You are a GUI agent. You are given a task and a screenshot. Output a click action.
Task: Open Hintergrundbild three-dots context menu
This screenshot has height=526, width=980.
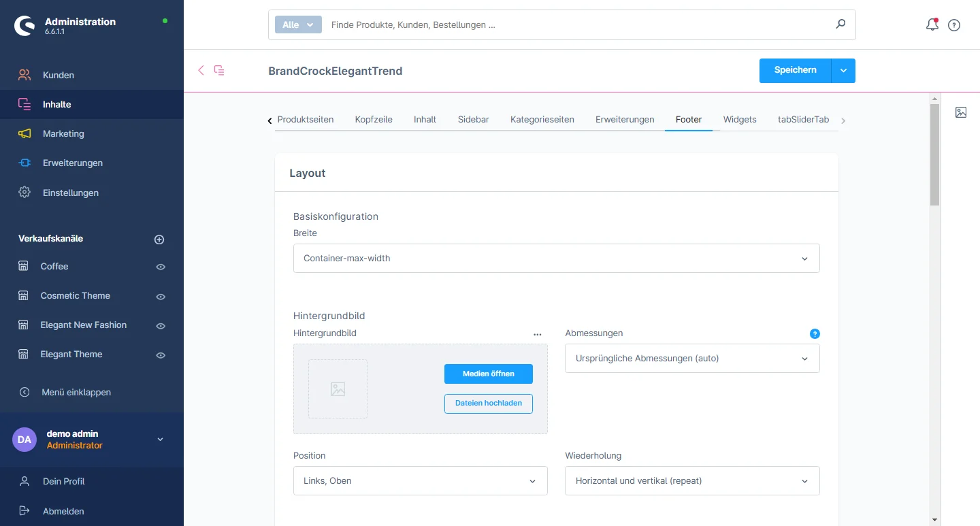pos(538,334)
